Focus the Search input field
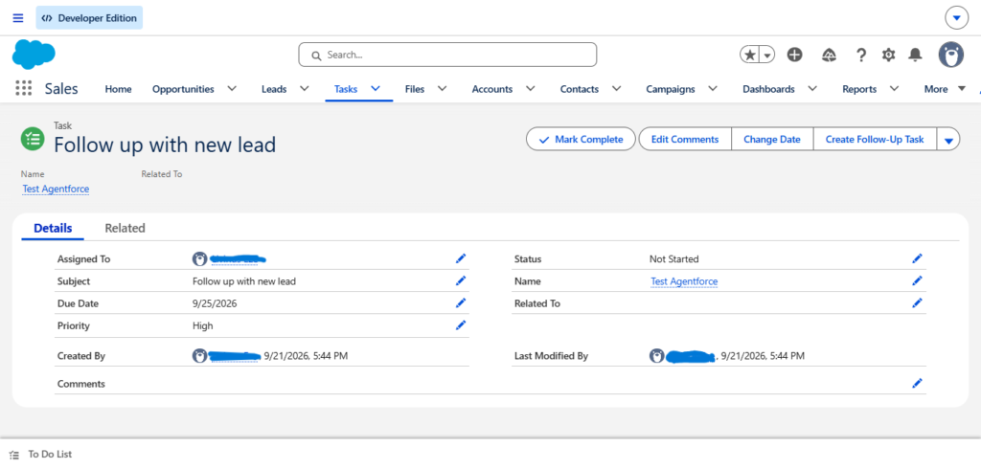The width and height of the screenshot is (981, 469). point(447,55)
